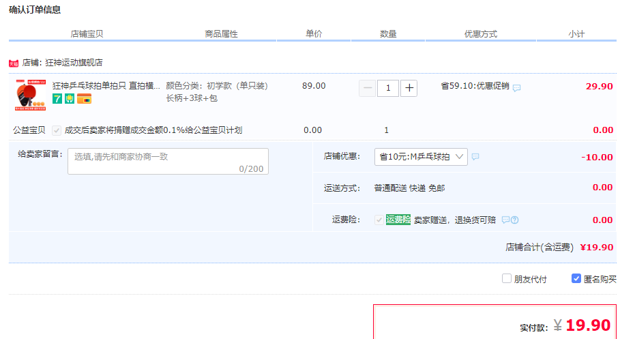Toggle the 公益宝贝 donation checkbox

57,130
